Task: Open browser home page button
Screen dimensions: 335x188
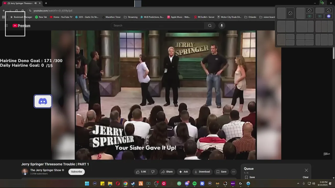Action: click(x=23, y=11)
